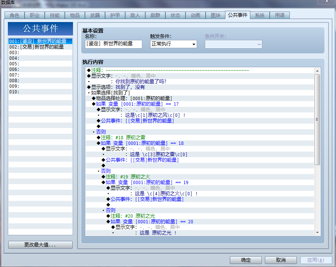Screen dimensions: 336x267
Task: Select the condition 变量 == 19 line
Action: click(x=200, y=182)
